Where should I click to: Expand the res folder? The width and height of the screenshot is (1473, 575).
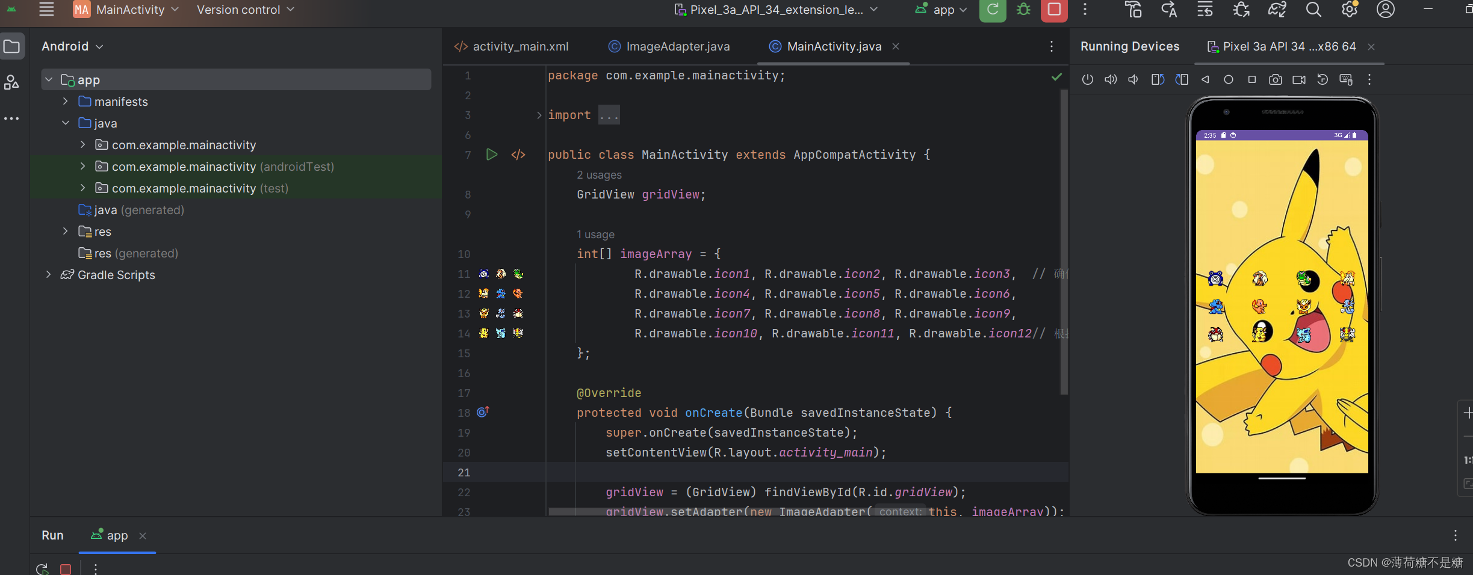point(66,231)
